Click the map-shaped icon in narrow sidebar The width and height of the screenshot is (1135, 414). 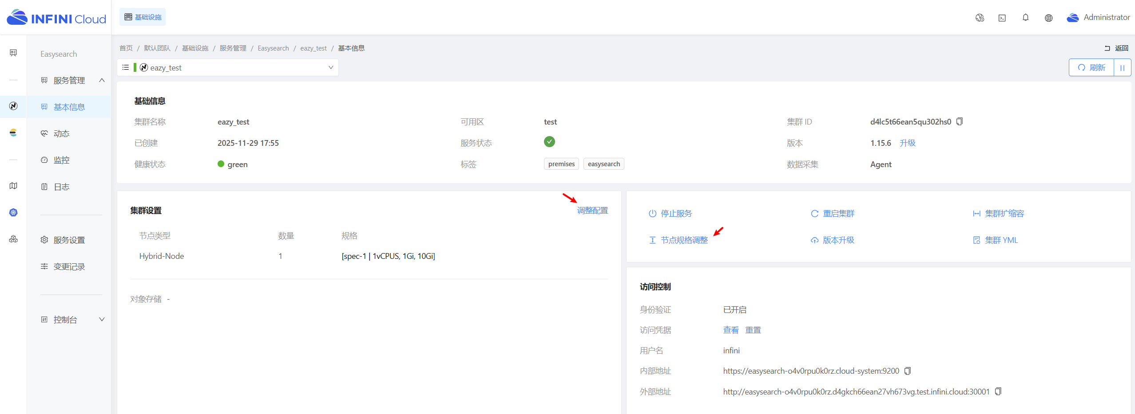[13, 186]
